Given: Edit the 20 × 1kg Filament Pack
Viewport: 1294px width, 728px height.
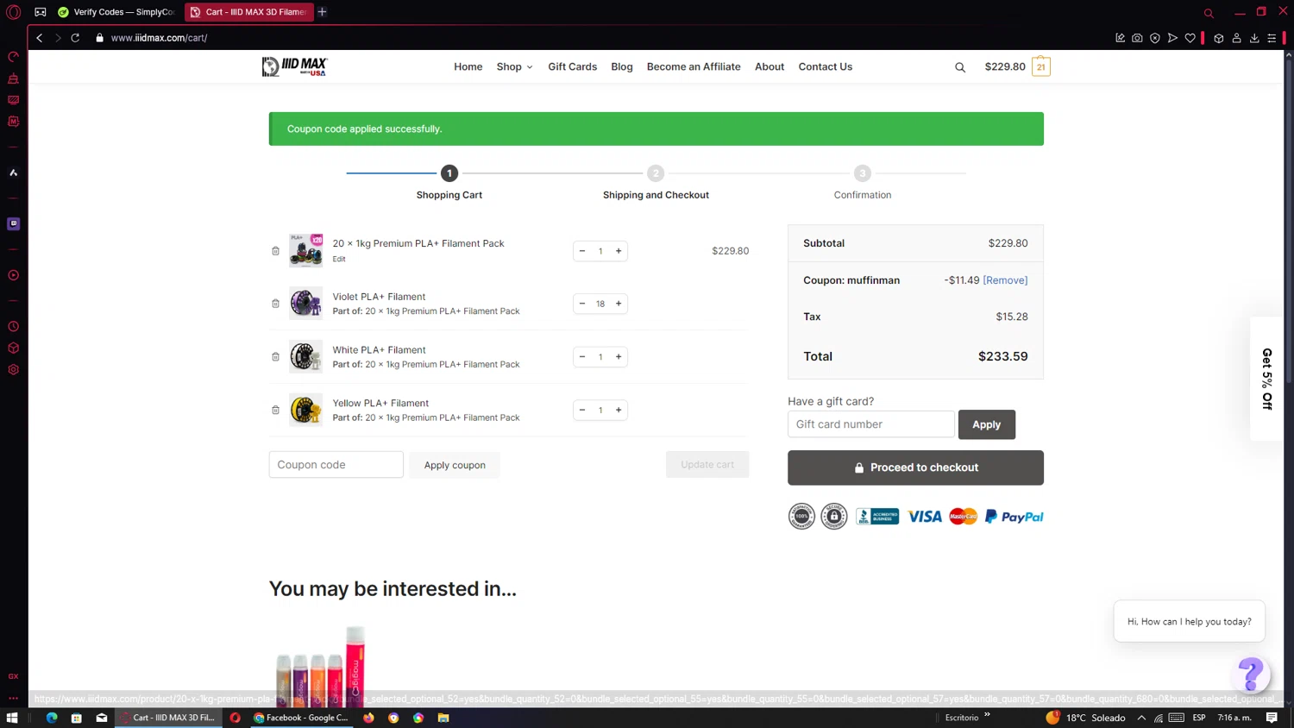Looking at the screenshot, I should [x=339, y=259].
